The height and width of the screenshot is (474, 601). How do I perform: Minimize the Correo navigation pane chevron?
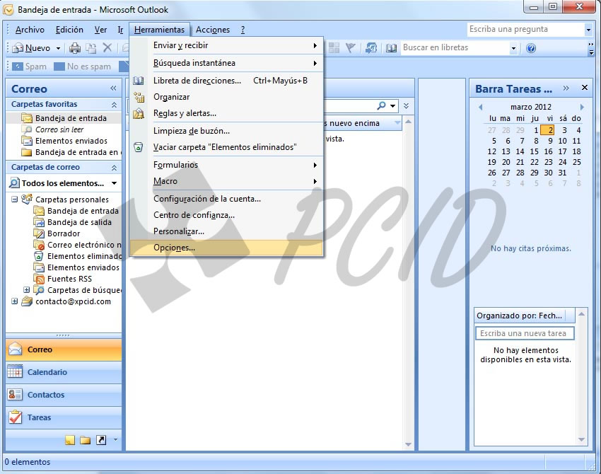pos(113,88)
